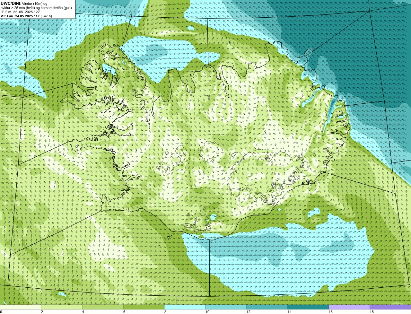Click the legend scale value 14
Viewport: 411px width, 314px height.
(290, 312)
